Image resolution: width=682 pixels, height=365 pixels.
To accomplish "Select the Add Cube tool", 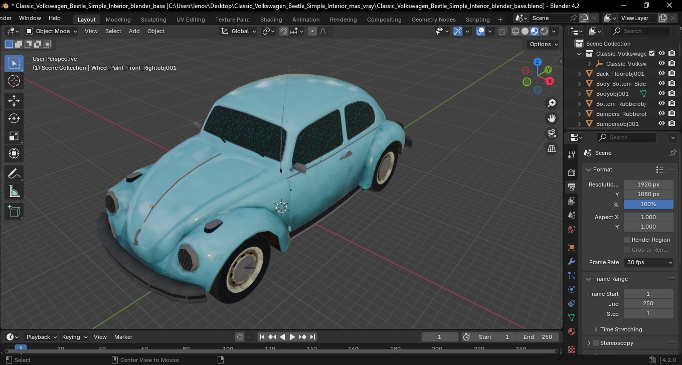I will pyautogui.click(x=14, y=211).
